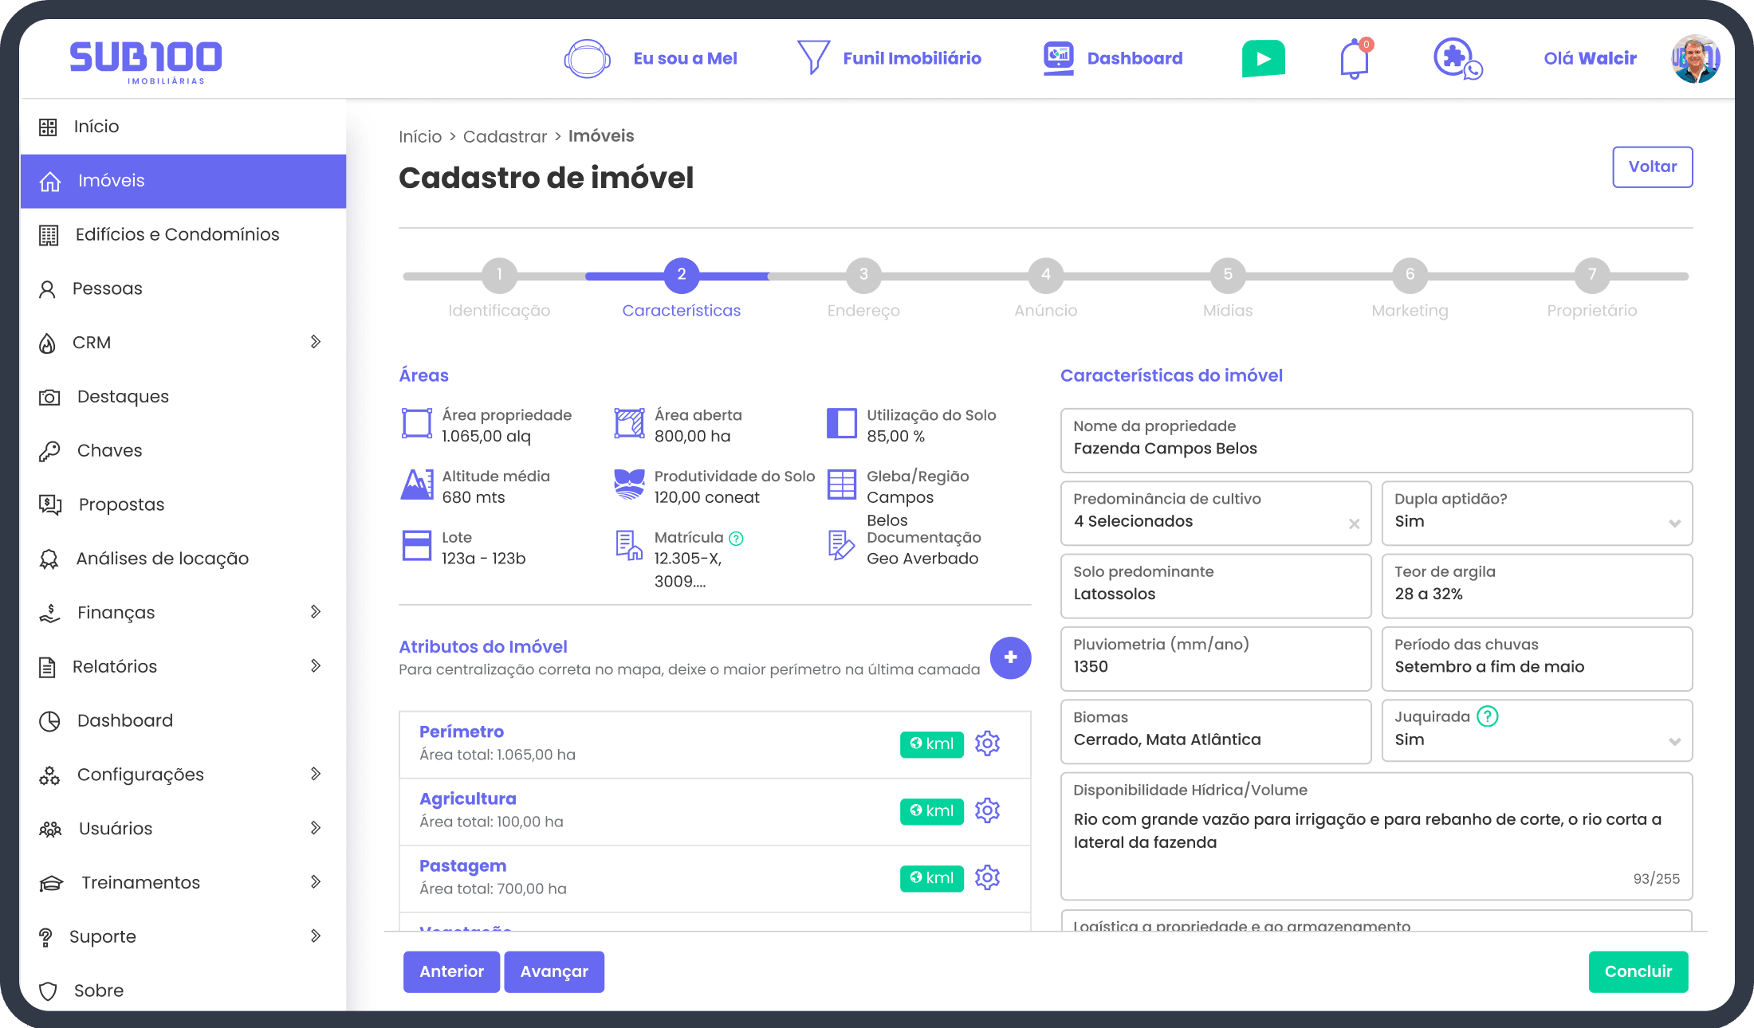Open the Juquirada dropdown
The height and width of the screenshot is (1028, 1754).
point(1536,732)
